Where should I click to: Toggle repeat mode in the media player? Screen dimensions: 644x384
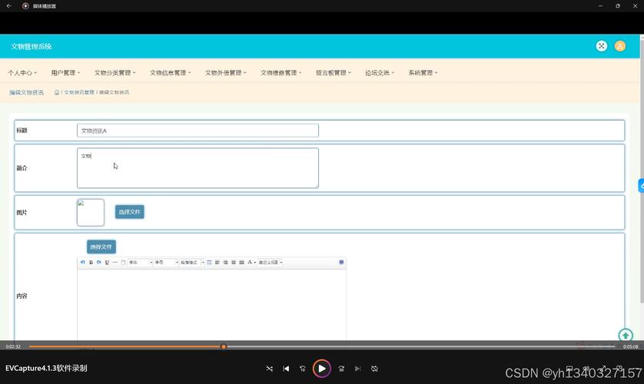374,369
